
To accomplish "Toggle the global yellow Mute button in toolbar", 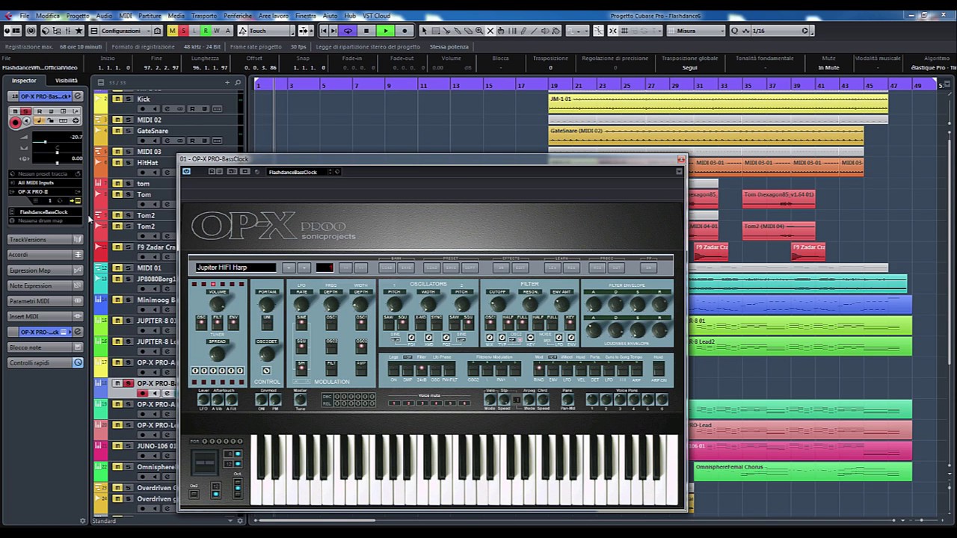I will pyautogui.click(x=172, y=31).
